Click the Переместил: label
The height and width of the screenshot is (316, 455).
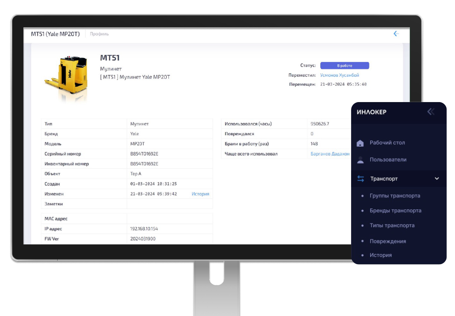pyautogui.click(x=302, y=75)
